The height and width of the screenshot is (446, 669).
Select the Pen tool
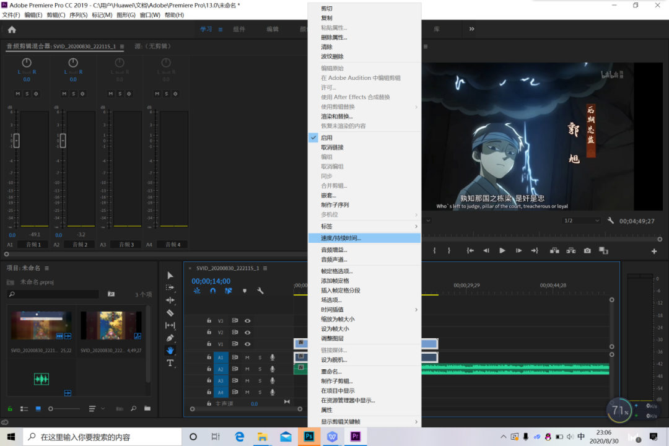(170, 338)
